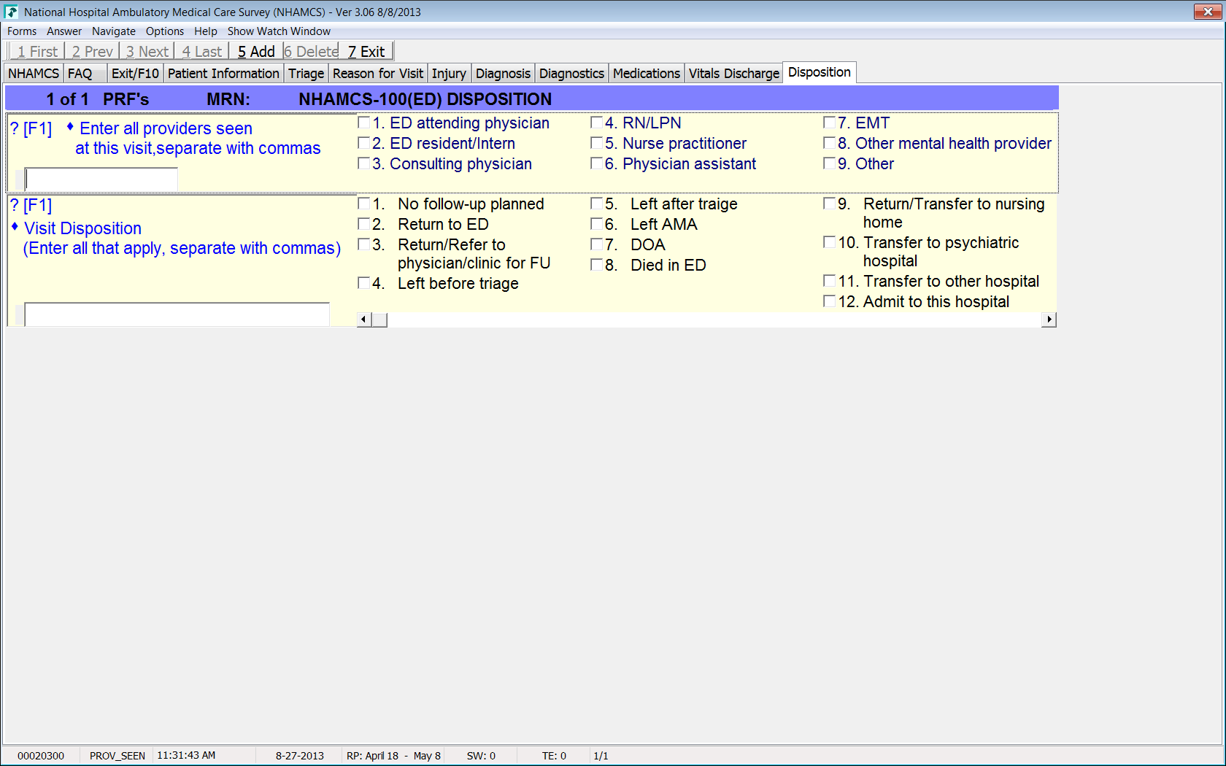This screenshot has width=1226, height=766.
Task: Tick the Left before triage checkbox
Action: (x=363, y=283)
